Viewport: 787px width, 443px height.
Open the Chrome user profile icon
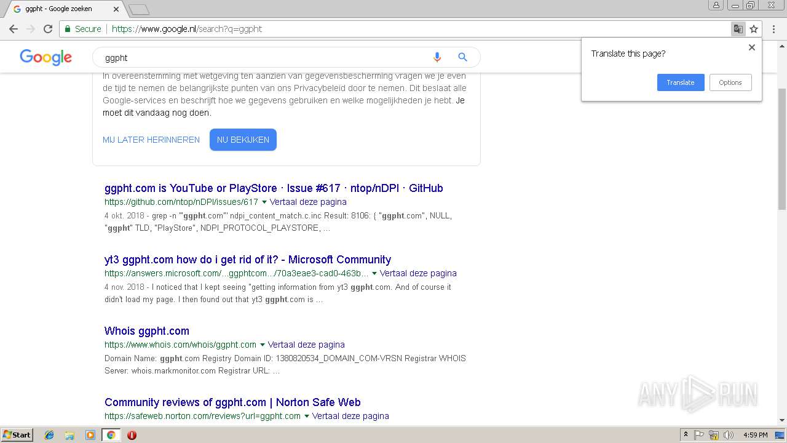coord(716,6)
